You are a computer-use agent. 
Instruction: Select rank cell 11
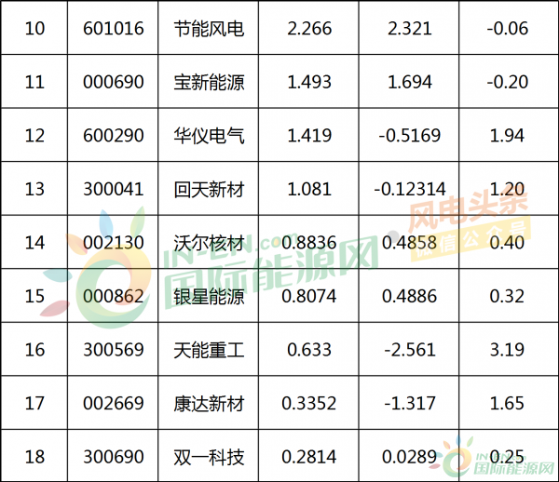click(x=34, y=82)
